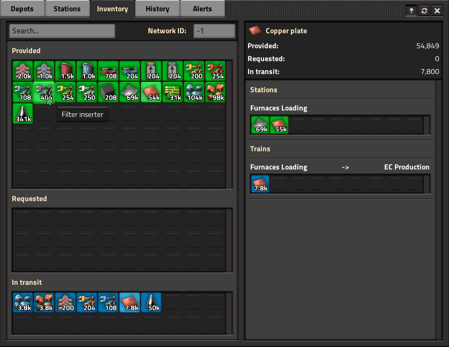The height and width of the screenshot is (347, 449).
Task: Select dark cube item in Provided (208)
Action: 109,92
